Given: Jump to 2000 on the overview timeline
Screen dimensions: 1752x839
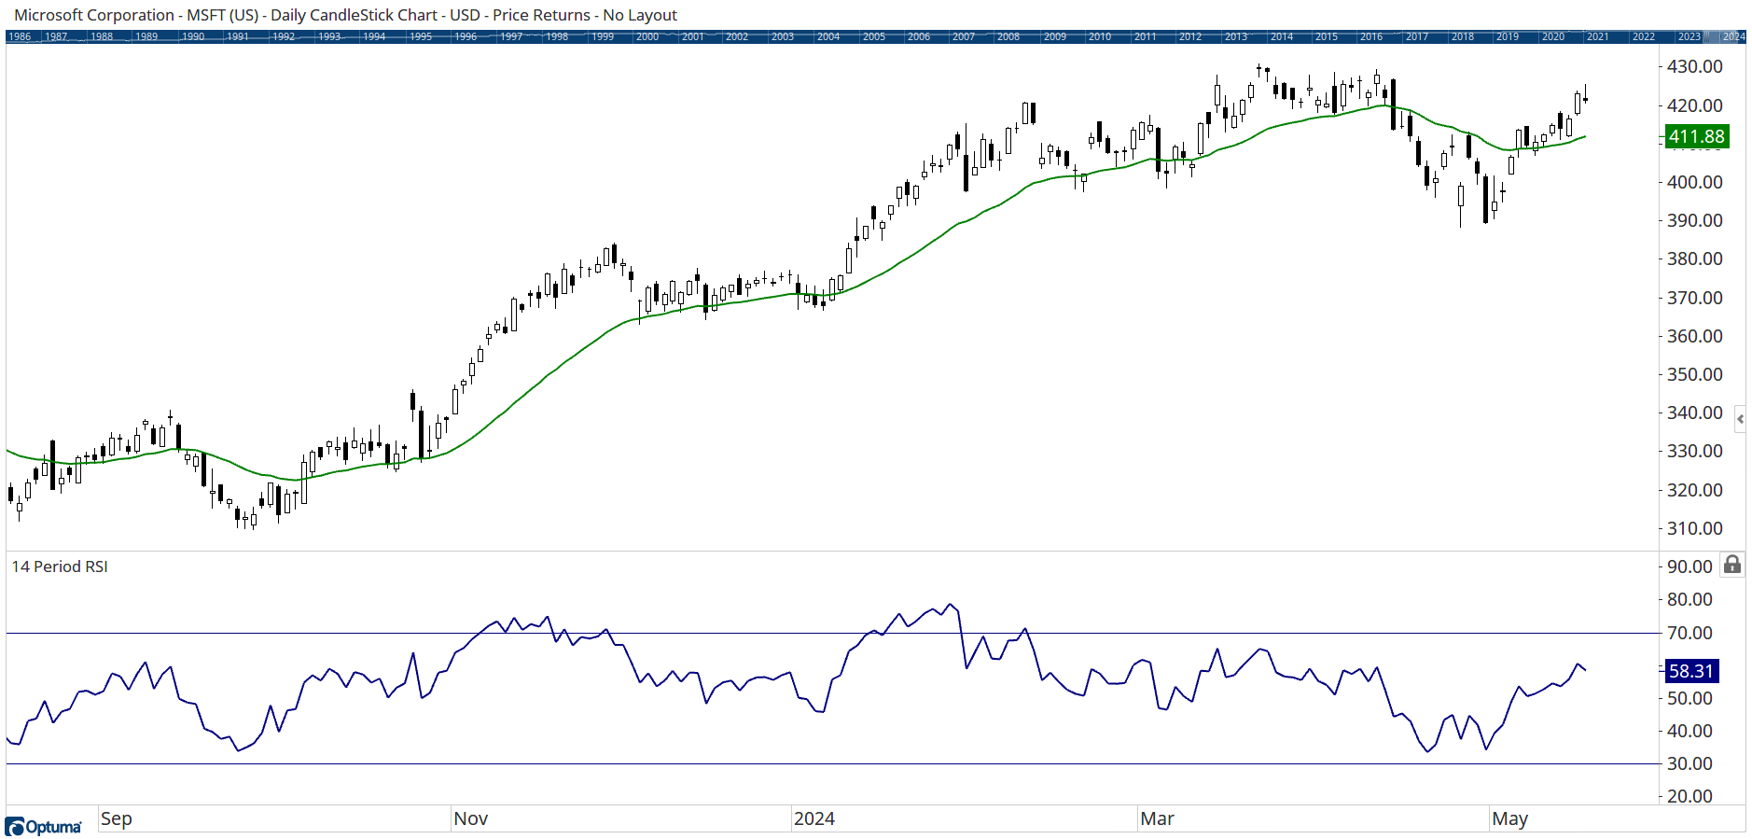Looking at the screenshot, I should coord(647,37).
